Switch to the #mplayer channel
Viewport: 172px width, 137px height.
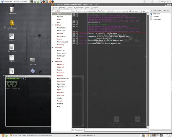coord(61,92)
